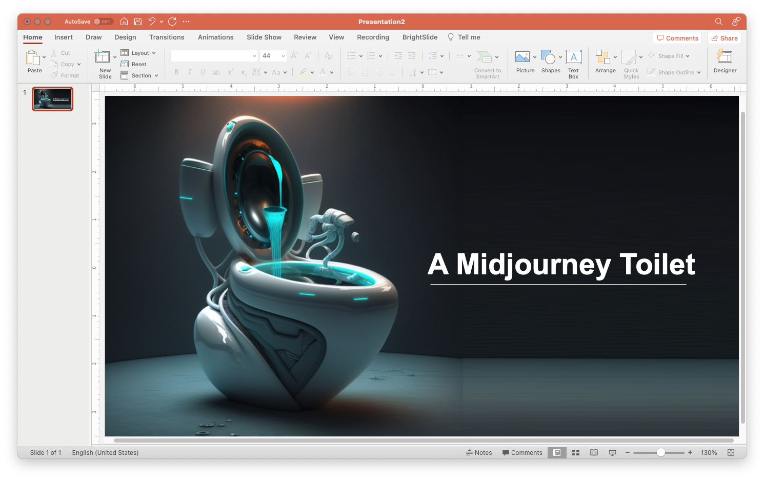Click the Undo arrow icon
The height and width of the screenshot is (480, 764).
point(152,22)
